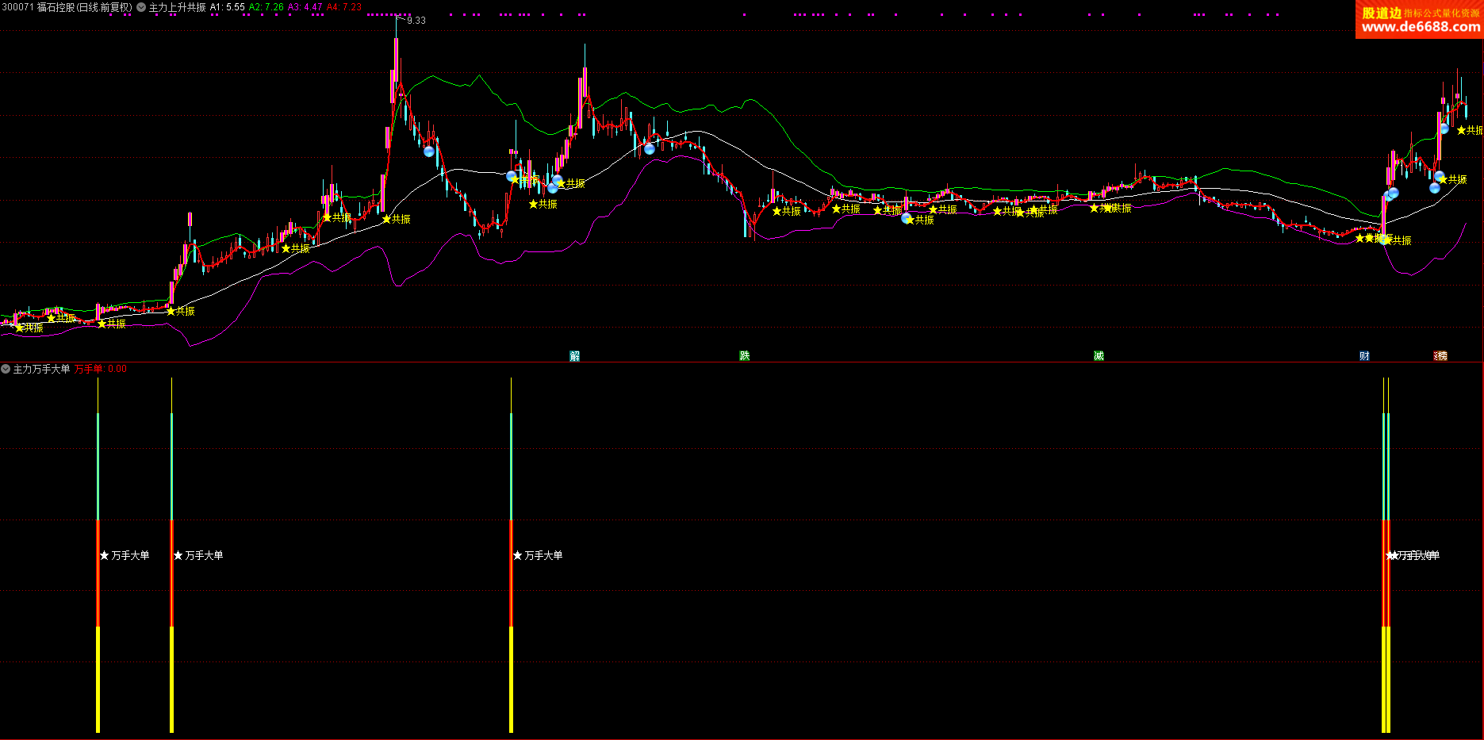Click the stock title 300071 福石控股
The image size is (1484, 740).
coord(67,7)
